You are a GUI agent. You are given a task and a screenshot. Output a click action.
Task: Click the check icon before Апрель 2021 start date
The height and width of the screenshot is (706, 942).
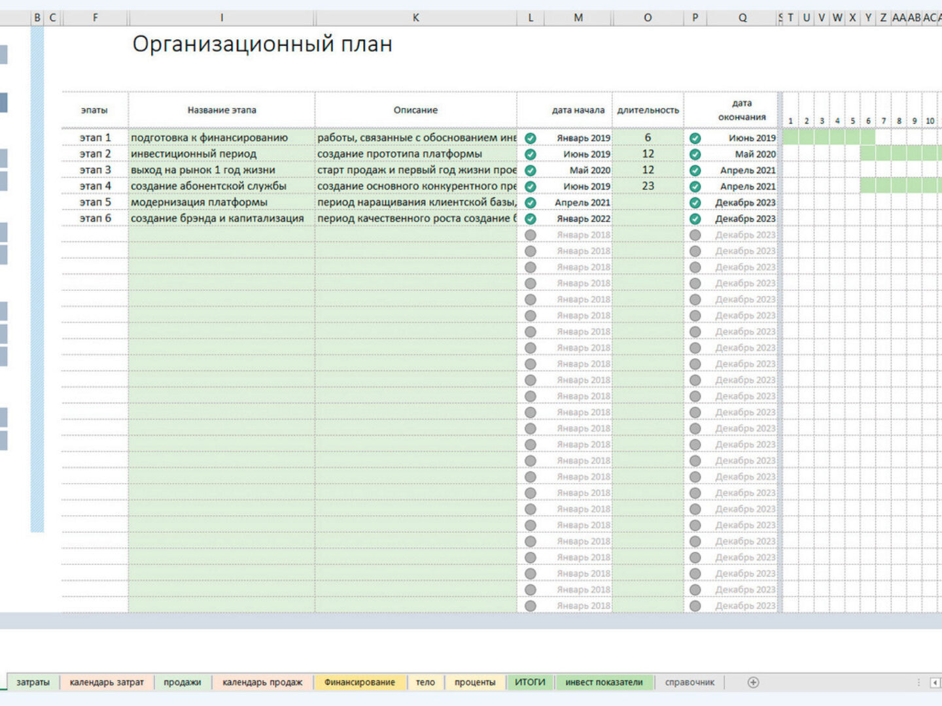[x=531, y=203]
